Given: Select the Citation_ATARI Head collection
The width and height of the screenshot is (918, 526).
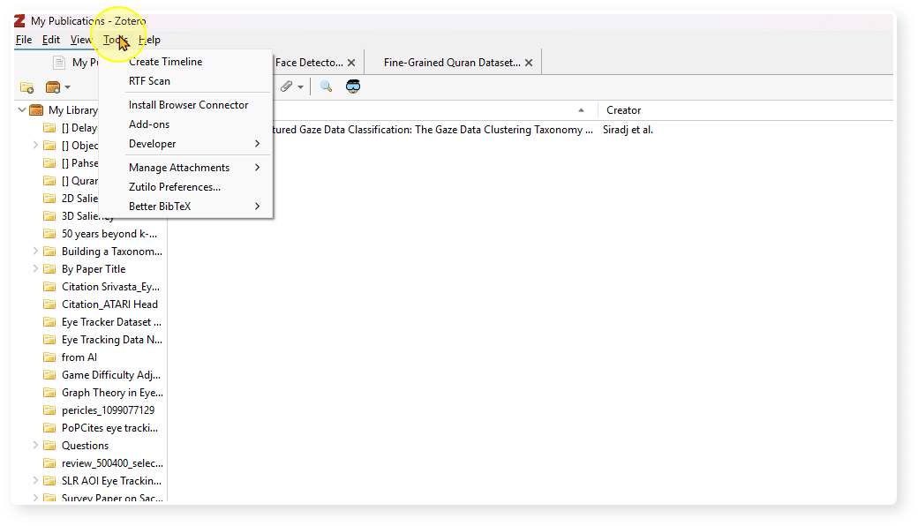Looking at the screenshot, I should [109, 304].
